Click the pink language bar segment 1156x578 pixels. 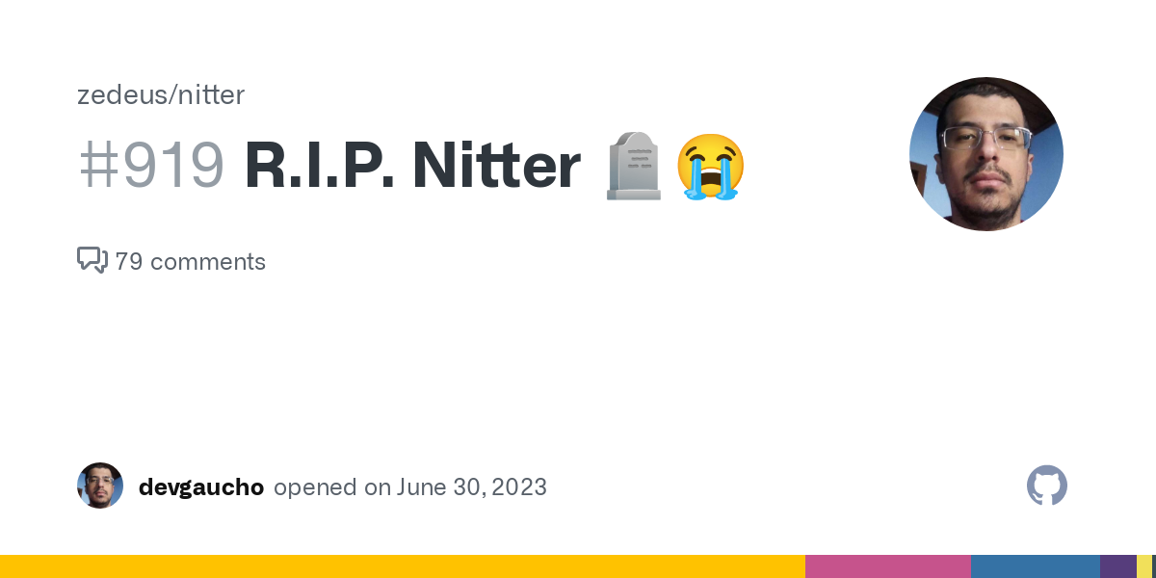click(x=887, y=566)
